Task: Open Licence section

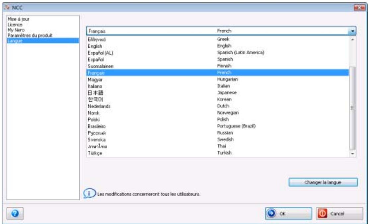Action: pyautogui.click(x=15, y=25)
